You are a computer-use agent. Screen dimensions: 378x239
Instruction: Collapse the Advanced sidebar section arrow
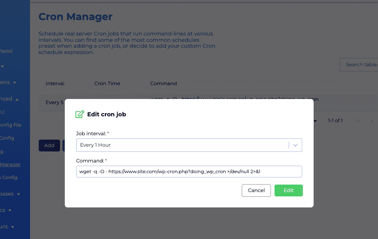[17, 99]
